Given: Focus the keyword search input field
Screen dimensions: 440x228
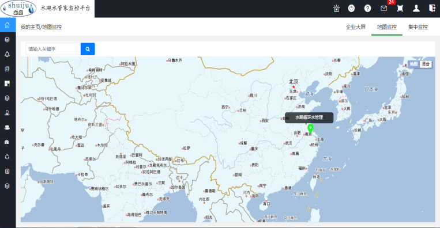Looking at the screenshot, I should [x=53, y=49].
